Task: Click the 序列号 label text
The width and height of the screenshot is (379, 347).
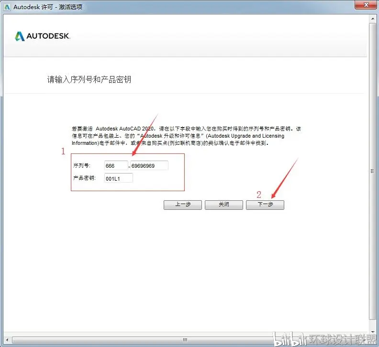Action: pos(82,165)
